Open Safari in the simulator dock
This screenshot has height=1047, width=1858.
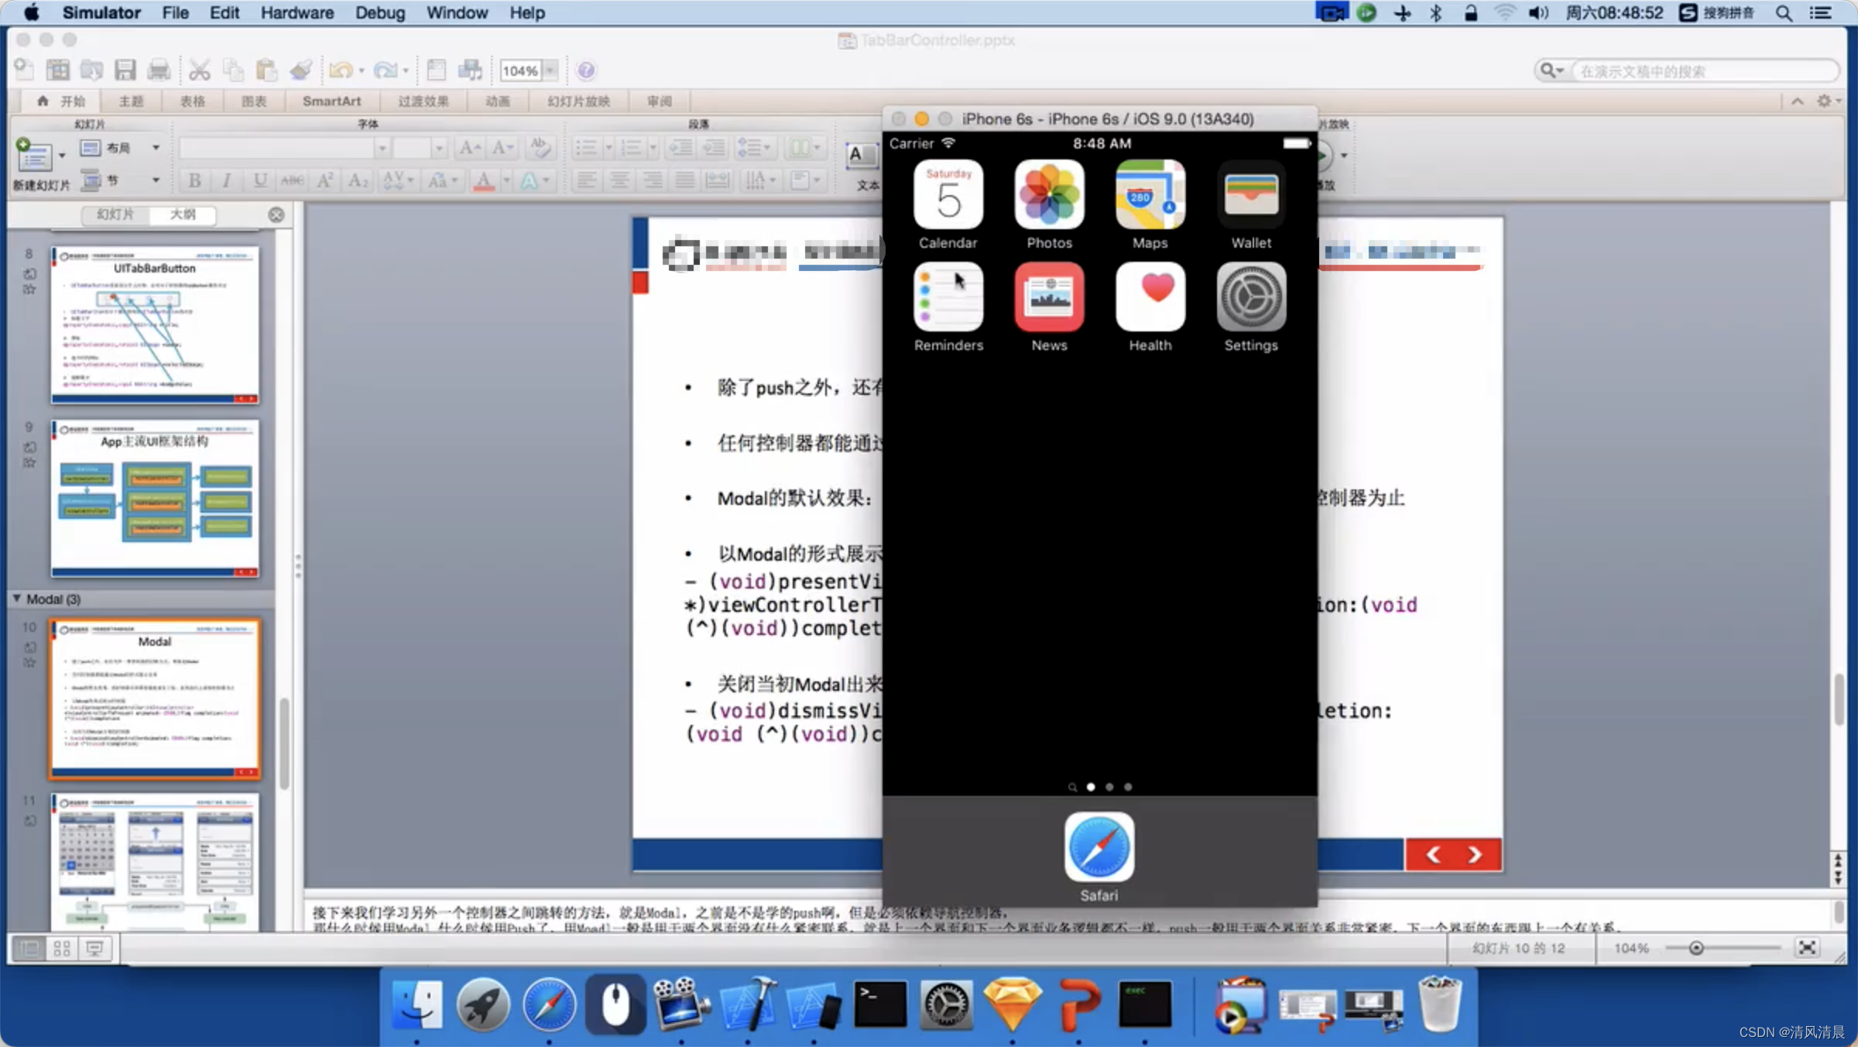pos(1099,848)
